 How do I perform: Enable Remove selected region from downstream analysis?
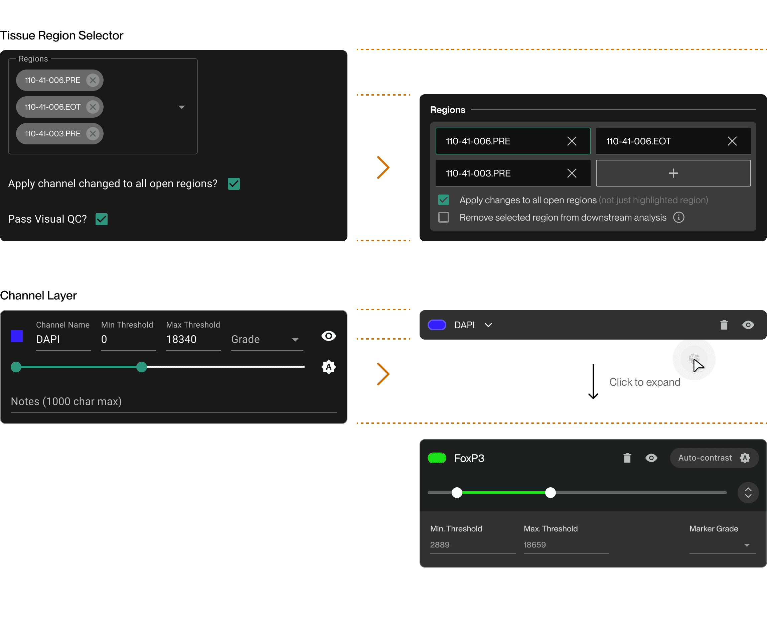click(x=443, y=217)
